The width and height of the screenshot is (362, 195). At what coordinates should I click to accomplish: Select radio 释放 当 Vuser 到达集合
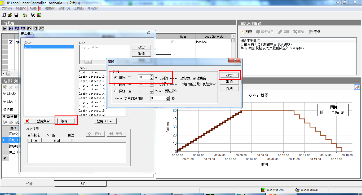[116, 91]
